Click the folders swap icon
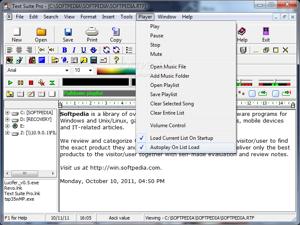Viewport: 300px width, 225px height. pyautogui.click(x=55, y=60)
